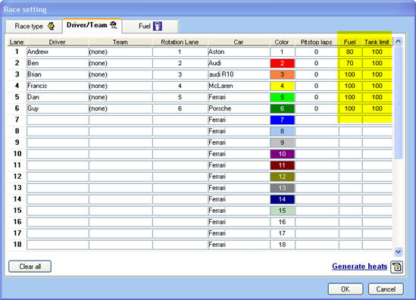
Task: Click the Pitstop laps column header
Action: (317, 42)
